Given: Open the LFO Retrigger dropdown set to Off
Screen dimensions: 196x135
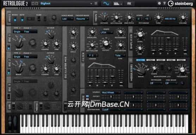Looking at the screenshot, I should pyautogui.click(x=156, y=83).
